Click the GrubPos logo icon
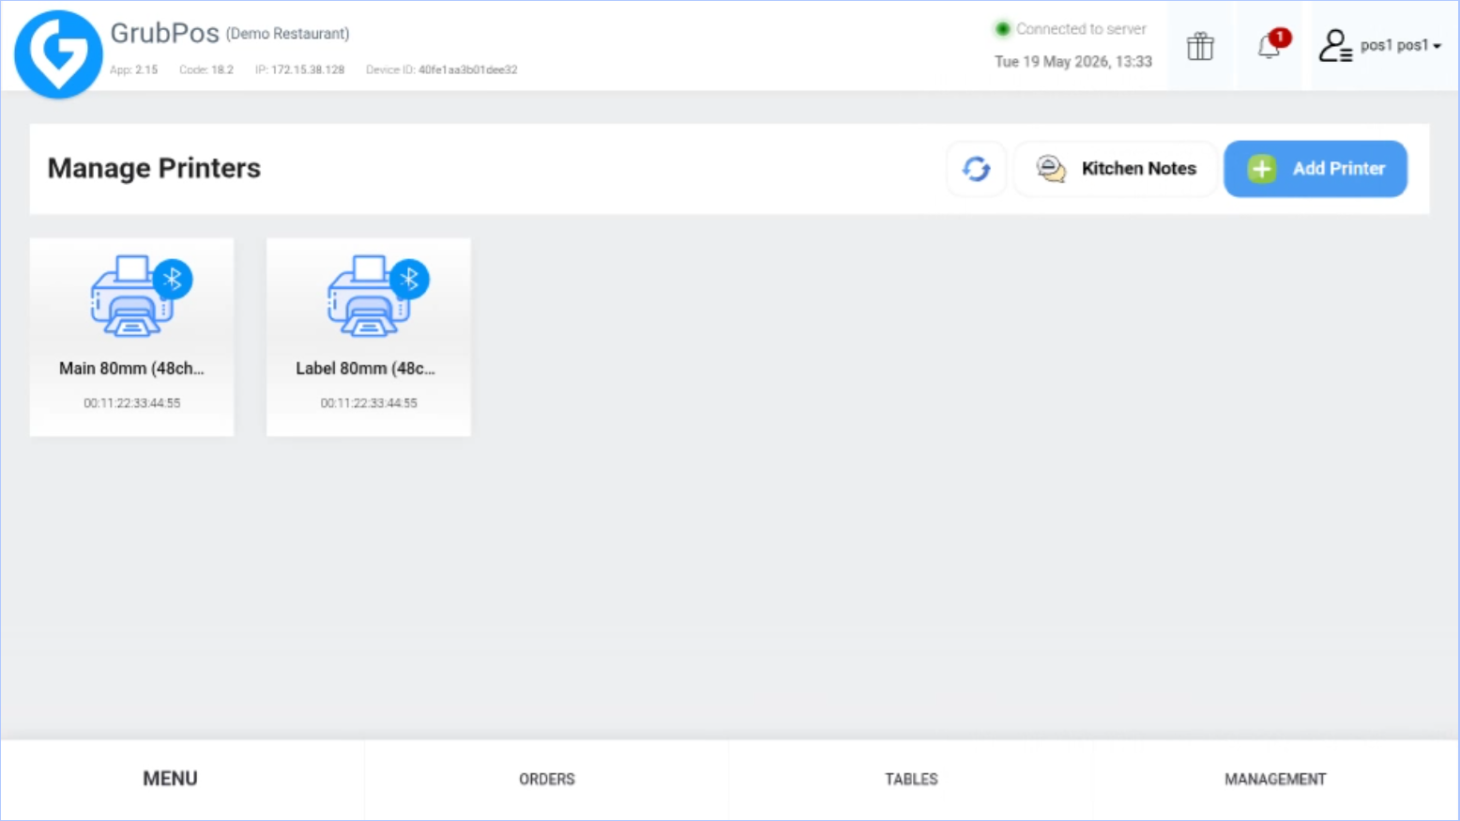This screenshot has height=821, width=1460. coord(58,54)
